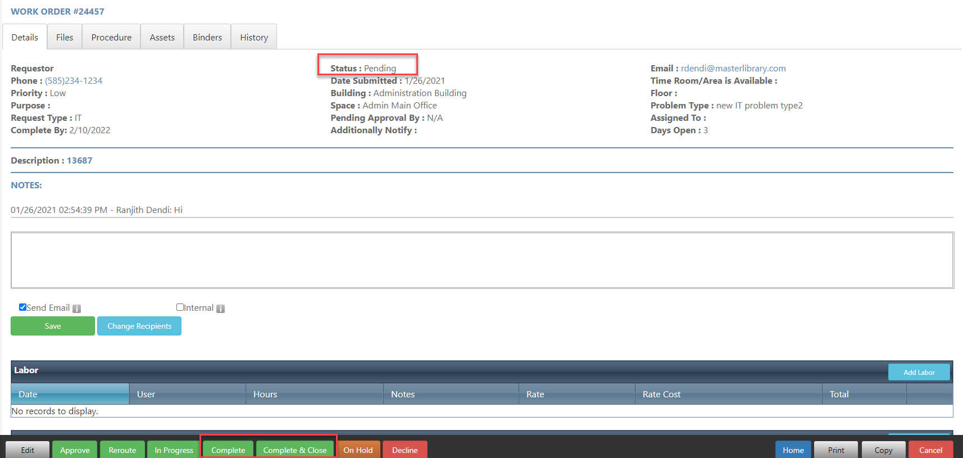
Task: Open the Details tab
Action: point(25,37)
